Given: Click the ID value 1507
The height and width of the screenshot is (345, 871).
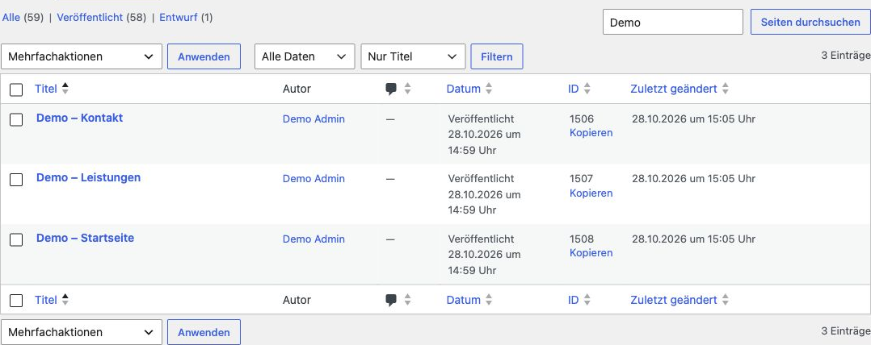Looking at the screenshot, I should 582,179.
